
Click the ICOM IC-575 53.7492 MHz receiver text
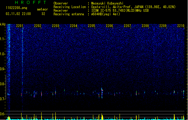pos(120,10)
